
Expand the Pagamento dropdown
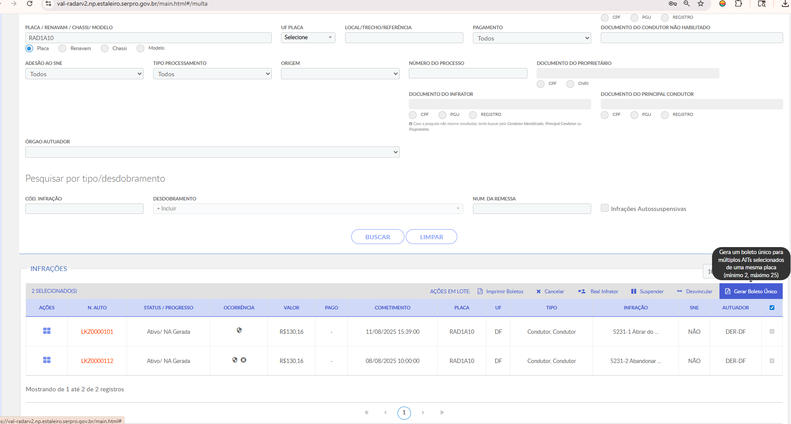pos(532,38)
